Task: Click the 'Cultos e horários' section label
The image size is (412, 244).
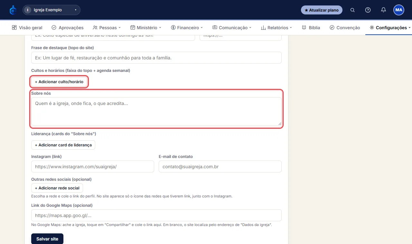Action: (80, 71)
